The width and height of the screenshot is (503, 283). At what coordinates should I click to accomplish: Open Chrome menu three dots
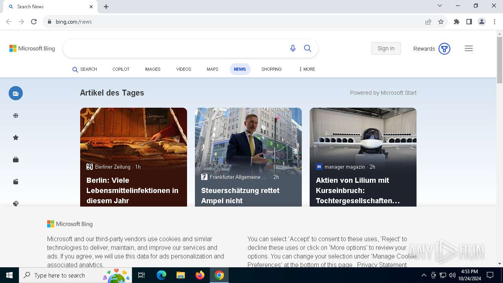[x=494, y=22]
